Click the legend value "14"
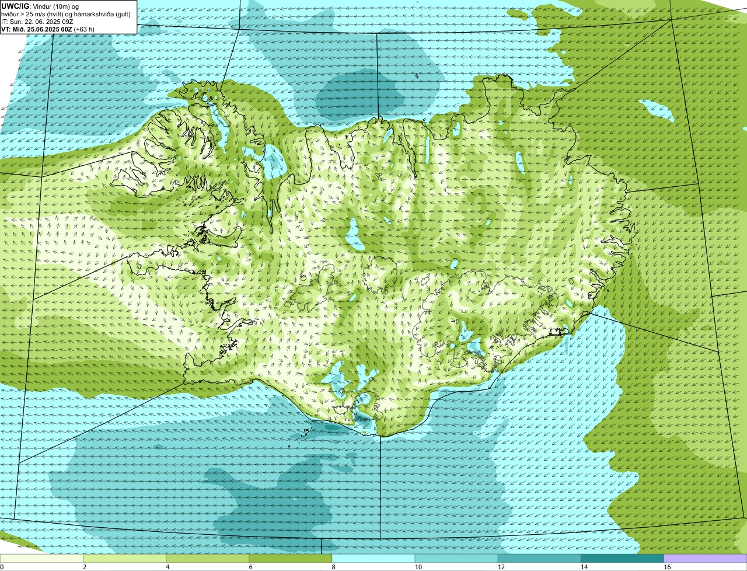 coord(584,567)
